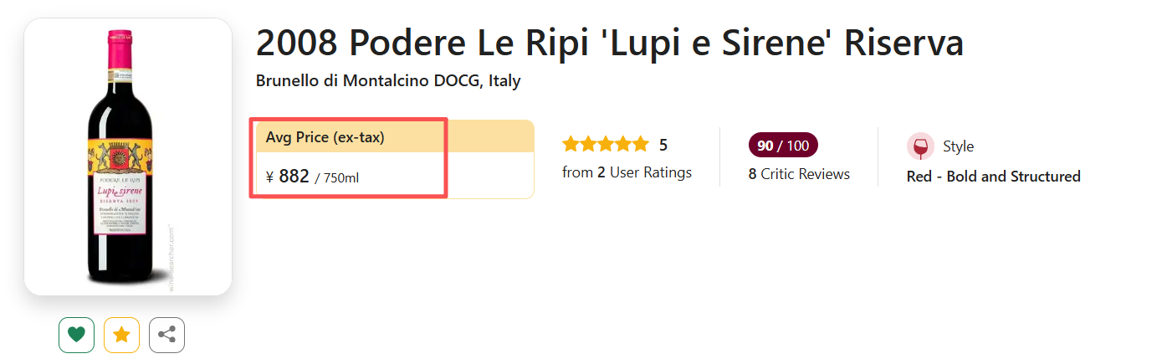Click the 882 price value
This screenshot has height=364, width=1167.
pyautogui.click(x=294, y=176)
